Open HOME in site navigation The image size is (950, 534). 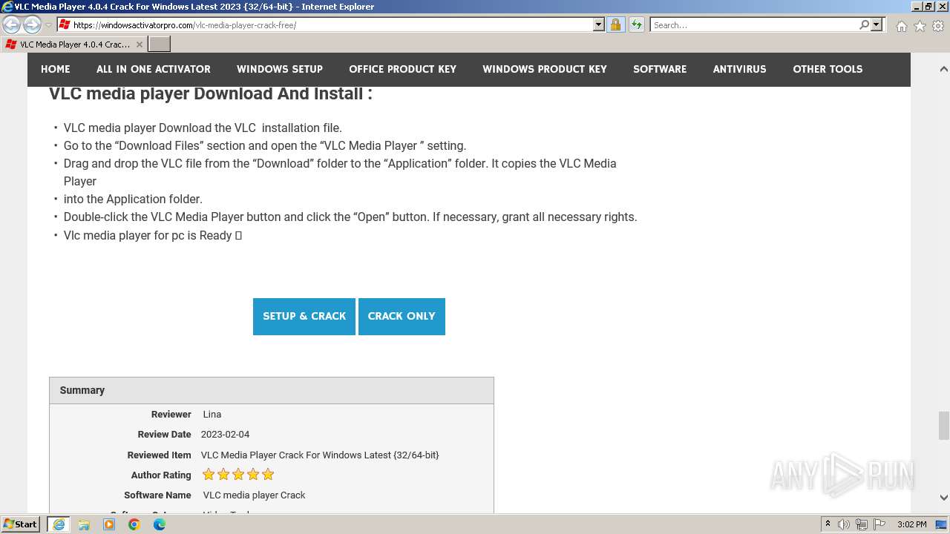click(56, 69)
